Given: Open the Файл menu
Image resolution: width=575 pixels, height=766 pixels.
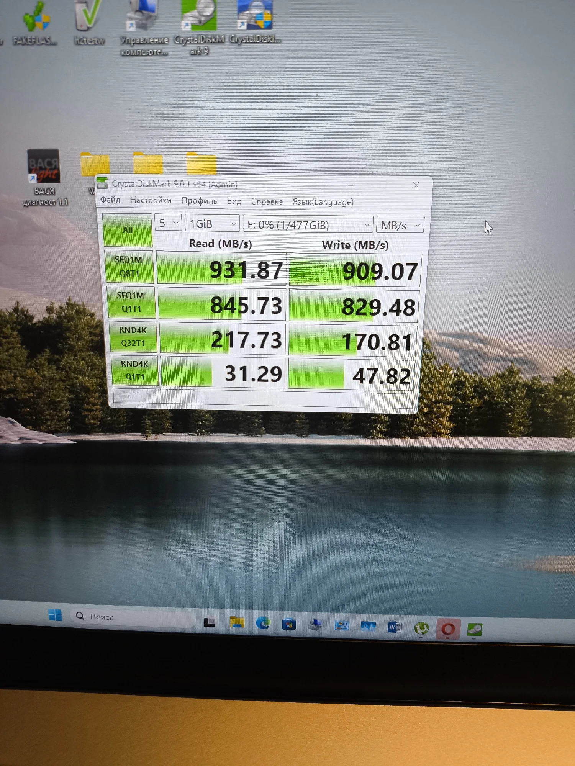Looking at the screenshot, I should pyautogui.click(x=110, y=200).
